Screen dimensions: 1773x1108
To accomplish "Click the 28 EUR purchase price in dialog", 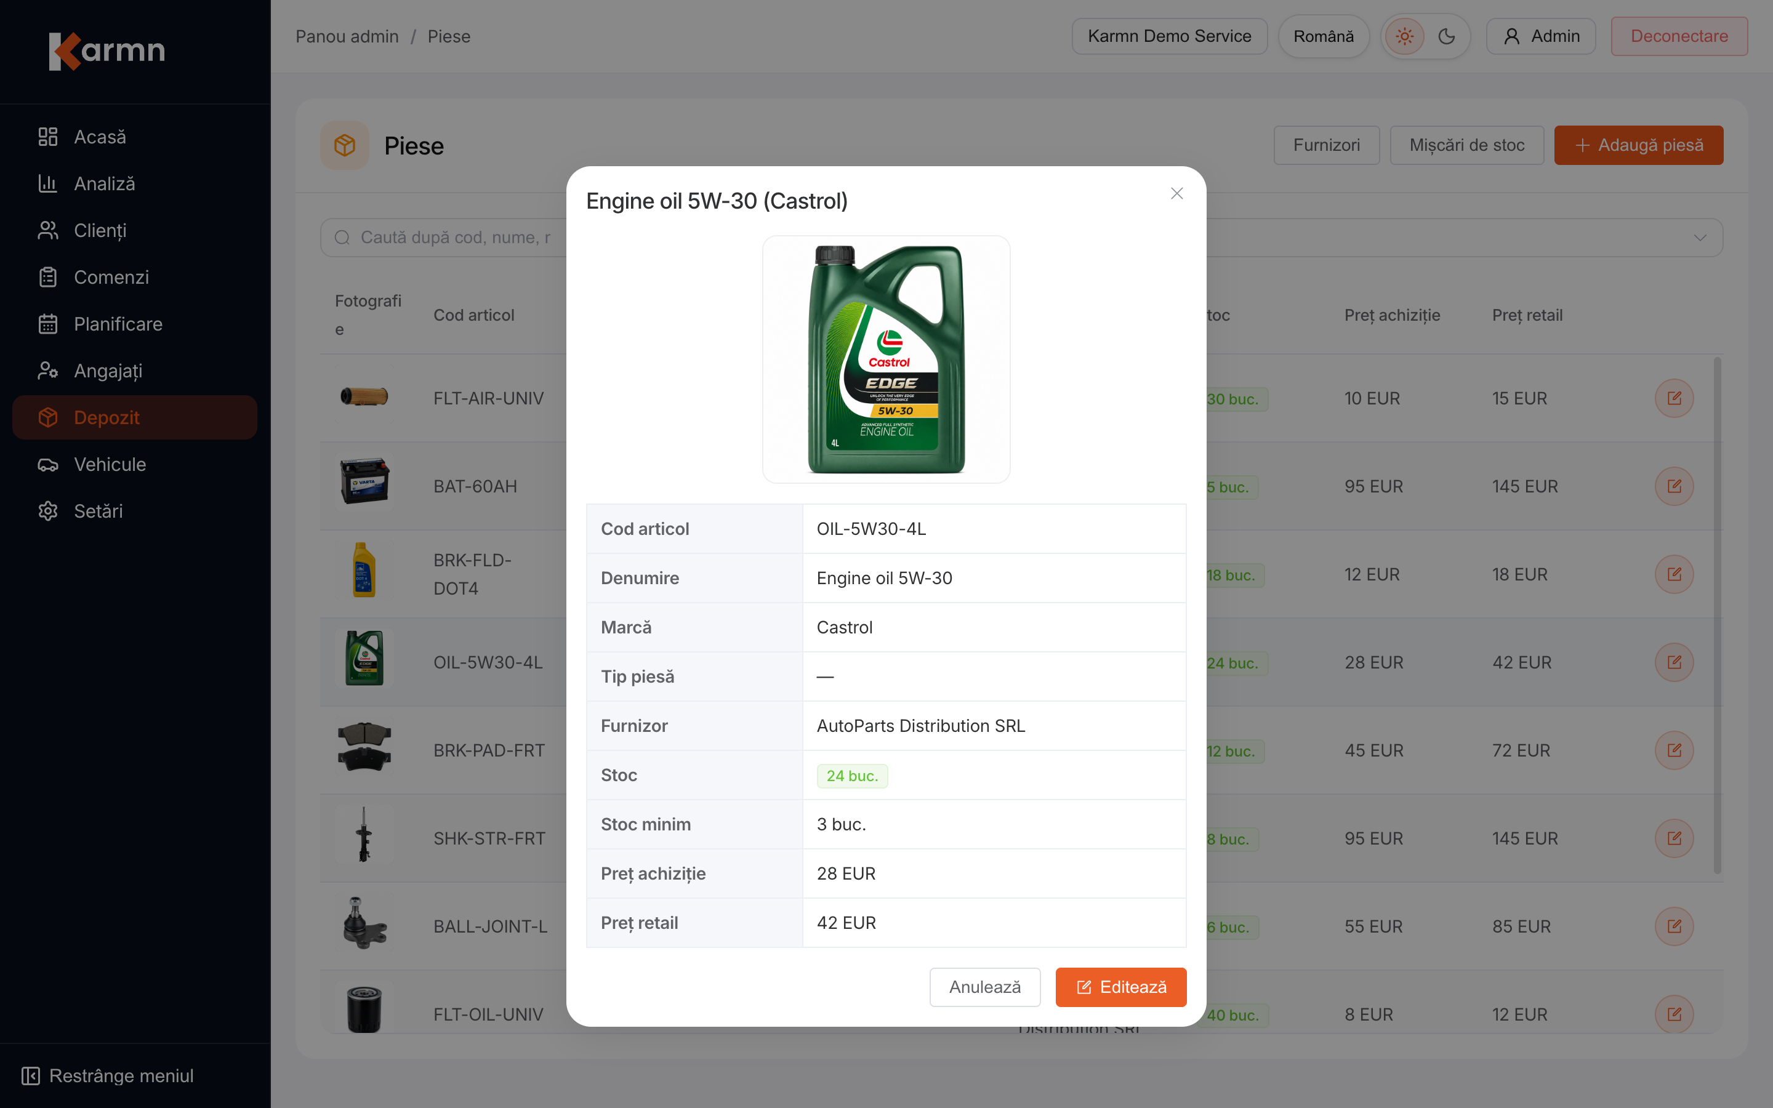I will [846, 874].
